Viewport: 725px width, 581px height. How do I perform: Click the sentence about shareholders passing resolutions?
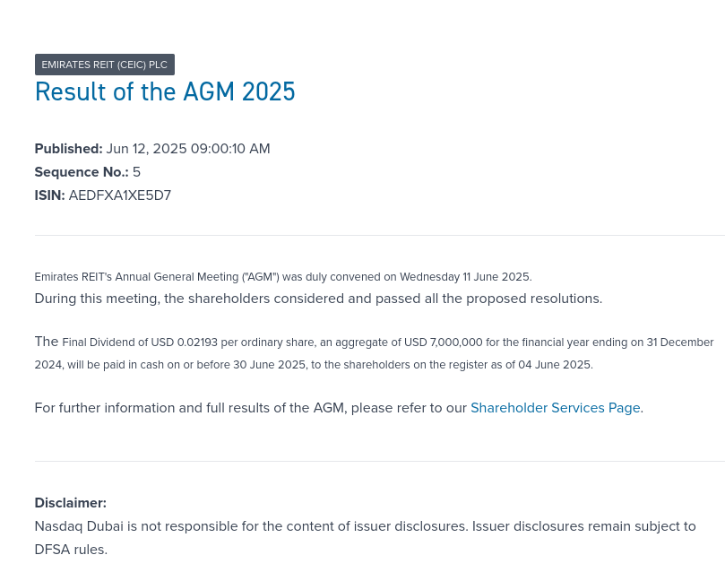point(318,299)
